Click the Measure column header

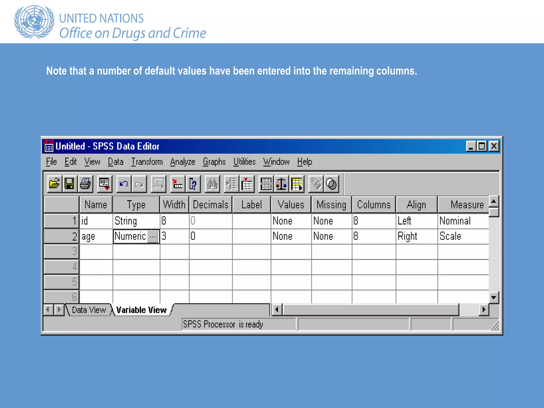463,205
